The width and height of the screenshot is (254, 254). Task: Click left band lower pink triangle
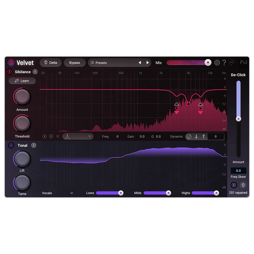[177, 112]
